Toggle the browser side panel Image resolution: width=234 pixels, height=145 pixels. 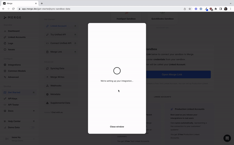[x=221, y=9]
